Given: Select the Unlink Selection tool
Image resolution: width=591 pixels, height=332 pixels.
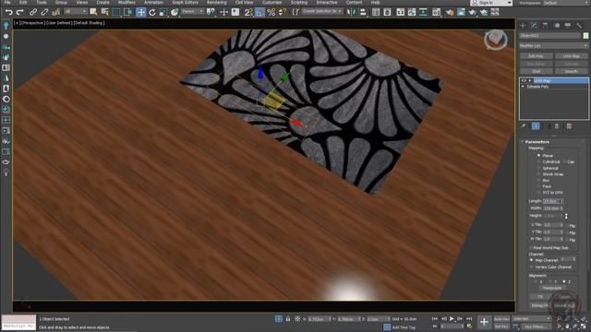Looking at the screenshot, I should 44,12.
